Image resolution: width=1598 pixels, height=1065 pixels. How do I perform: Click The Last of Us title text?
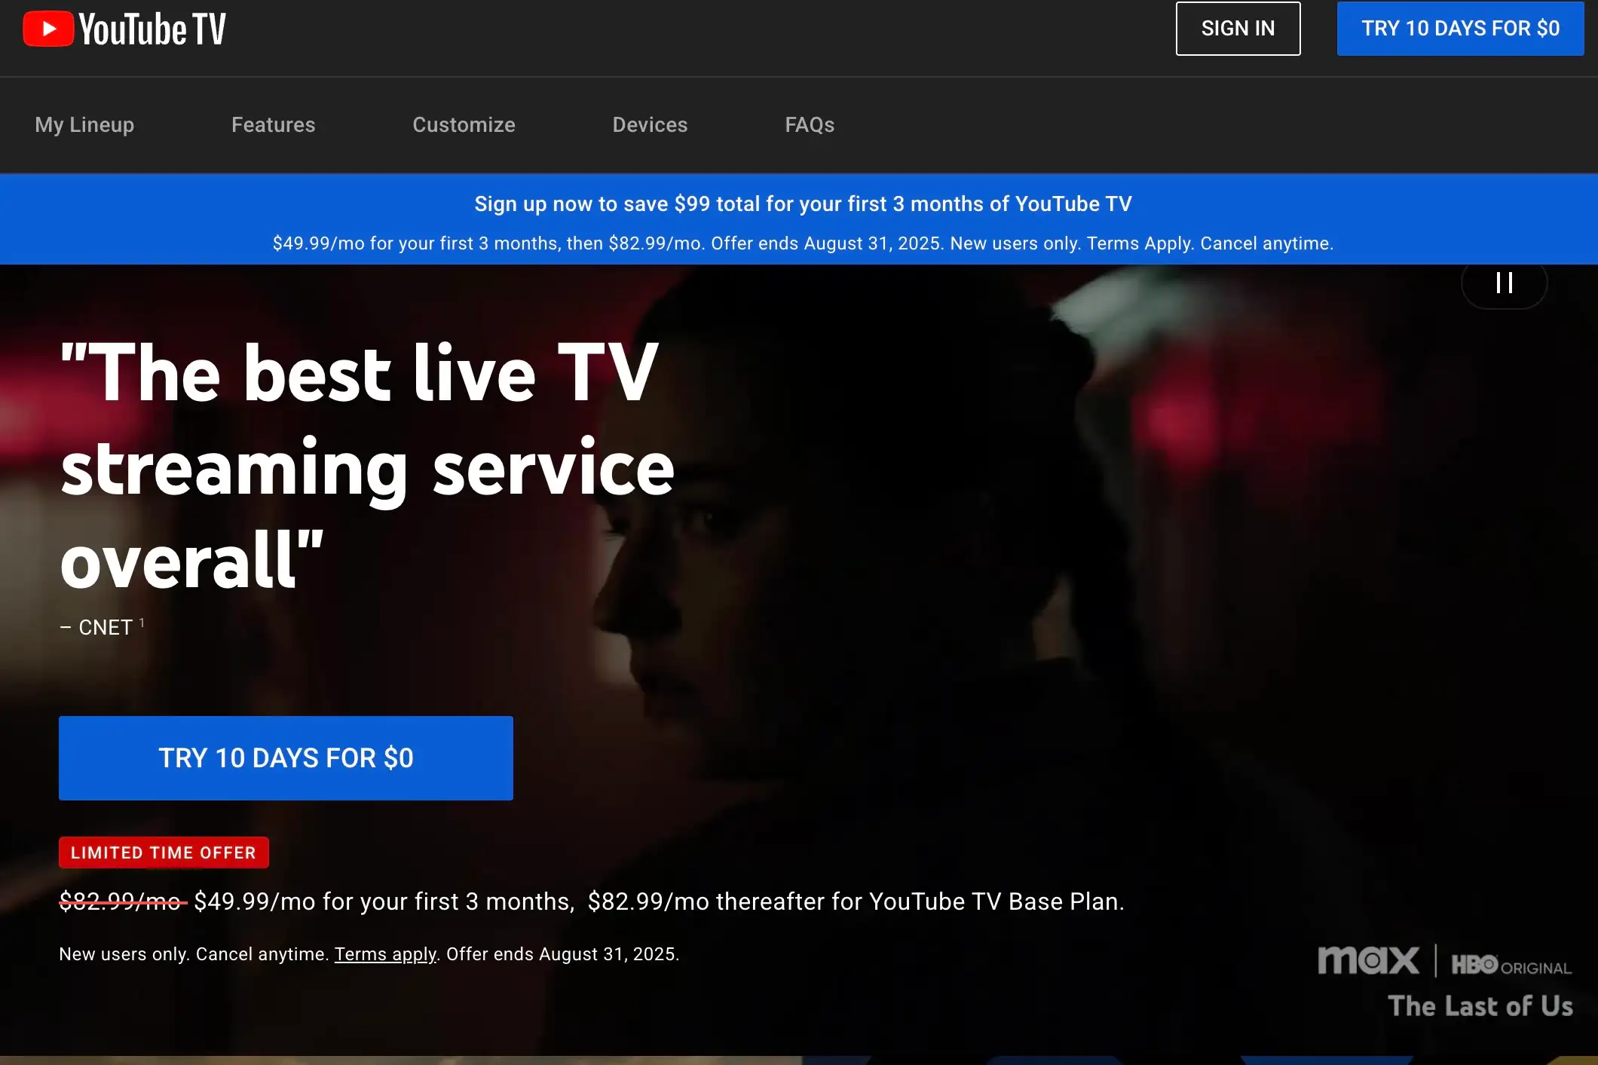[1480, 1006]
